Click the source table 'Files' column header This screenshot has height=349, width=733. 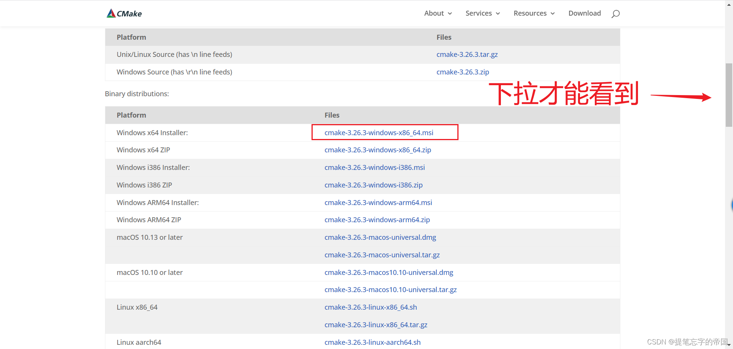click(444, 37)
